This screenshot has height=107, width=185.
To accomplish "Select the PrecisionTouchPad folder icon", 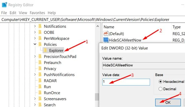I will point(40,56).
